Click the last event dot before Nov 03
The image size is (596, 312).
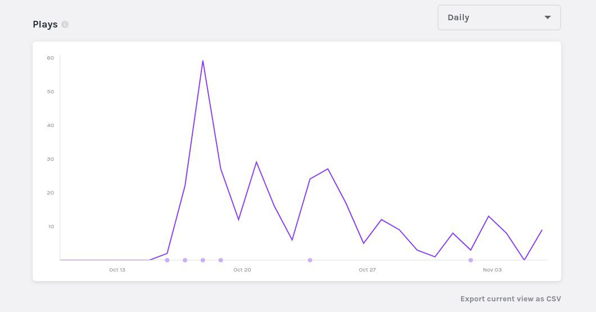click(471, 260)
